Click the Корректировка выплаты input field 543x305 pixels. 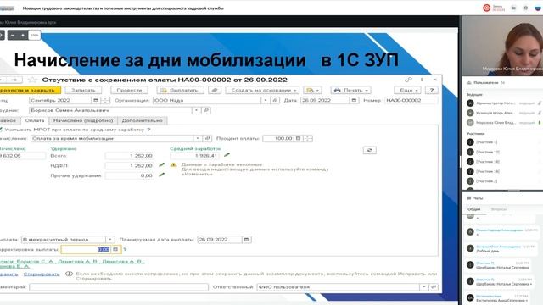(x=86, y=249)
